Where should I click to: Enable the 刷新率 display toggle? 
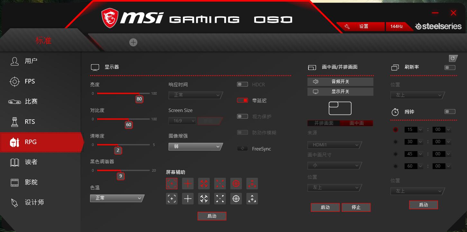click(450, 67)
